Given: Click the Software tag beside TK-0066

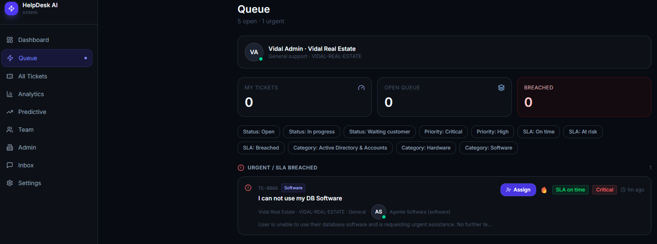Looking at the screenshot, I should point(293,188).
